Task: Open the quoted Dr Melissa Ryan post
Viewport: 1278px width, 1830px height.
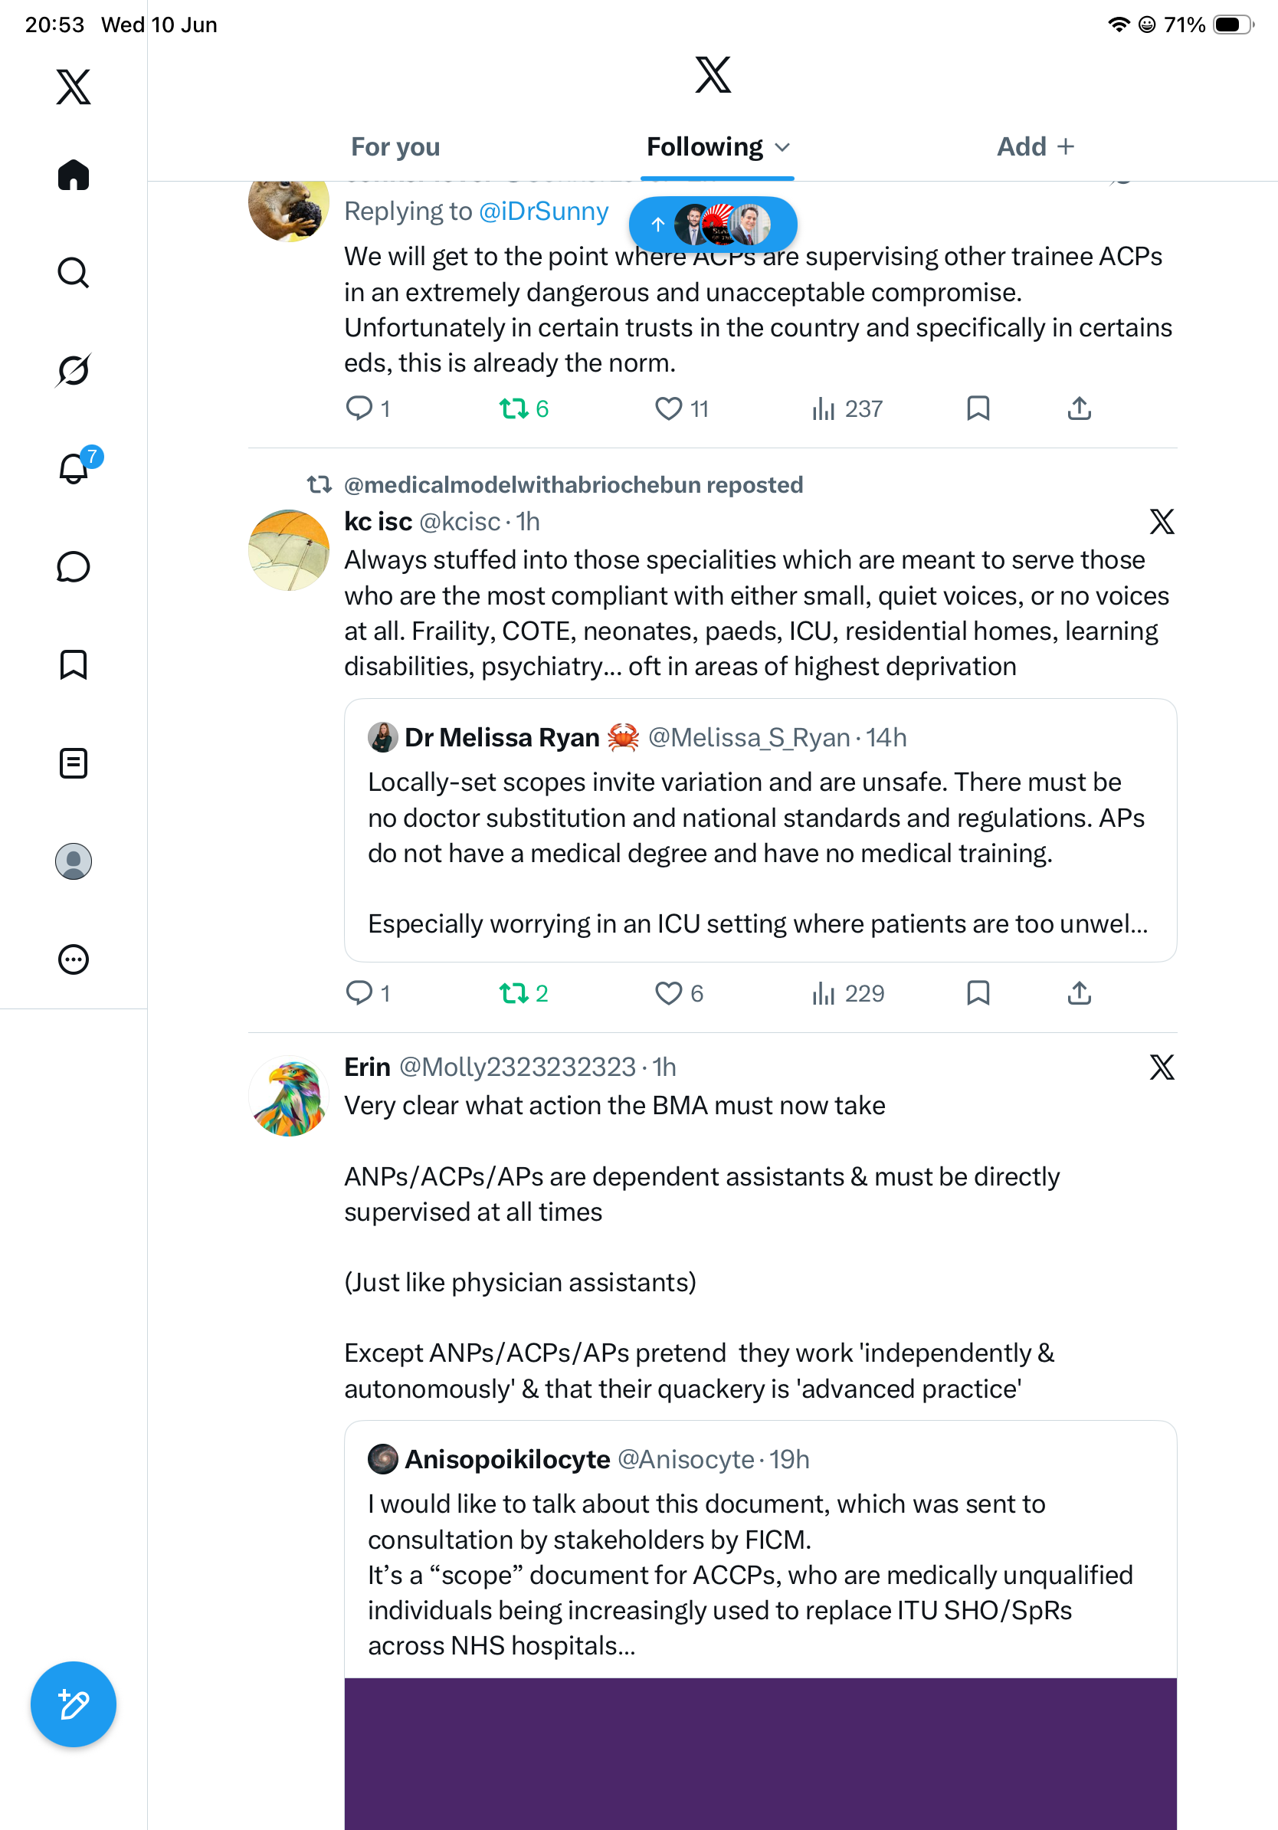Action: 760,831
